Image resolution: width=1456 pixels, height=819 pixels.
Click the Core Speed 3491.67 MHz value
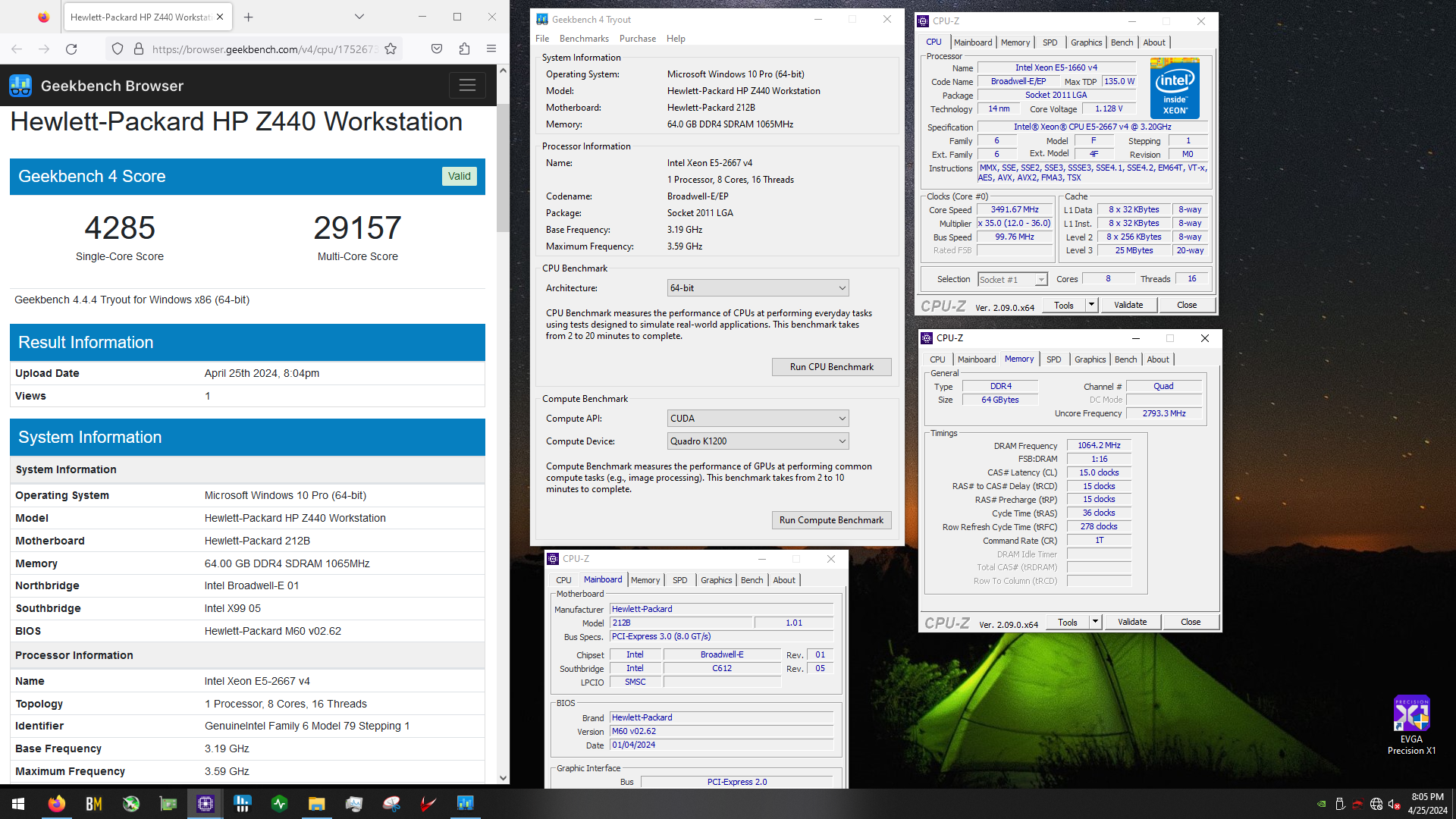tap(1015, 210)
